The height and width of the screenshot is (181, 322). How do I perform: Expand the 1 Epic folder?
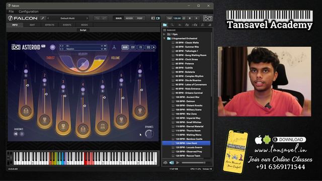pos(164,34)
